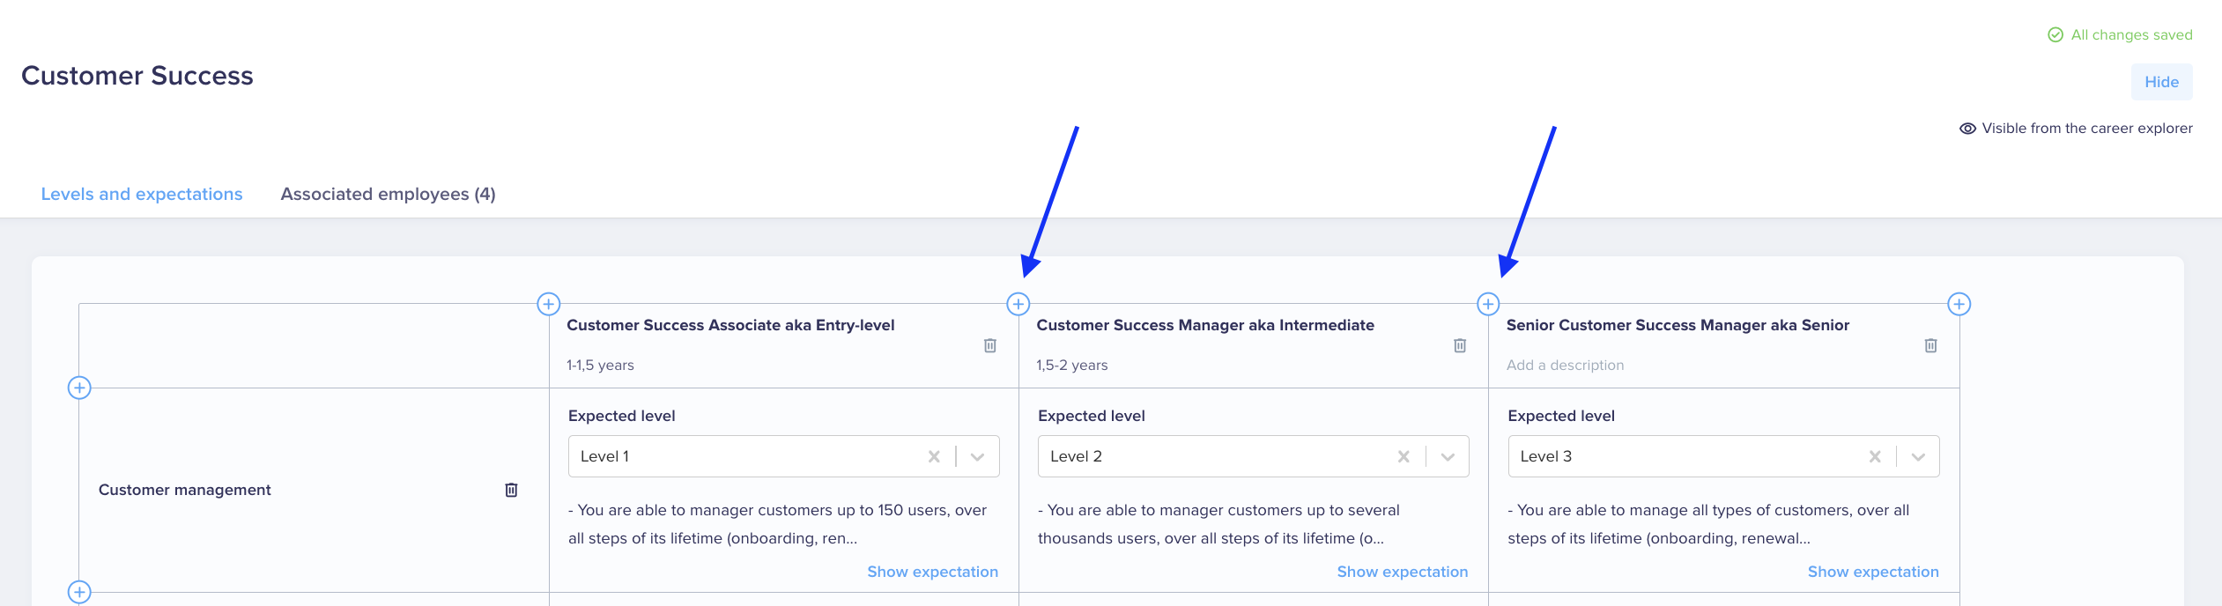Add a level column before Customer Success Associate

[x=548, y=304]
